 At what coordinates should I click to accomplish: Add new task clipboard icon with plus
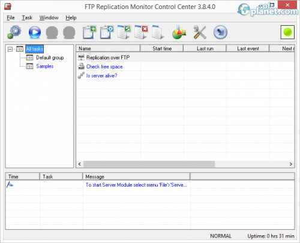tap(89, 32)
